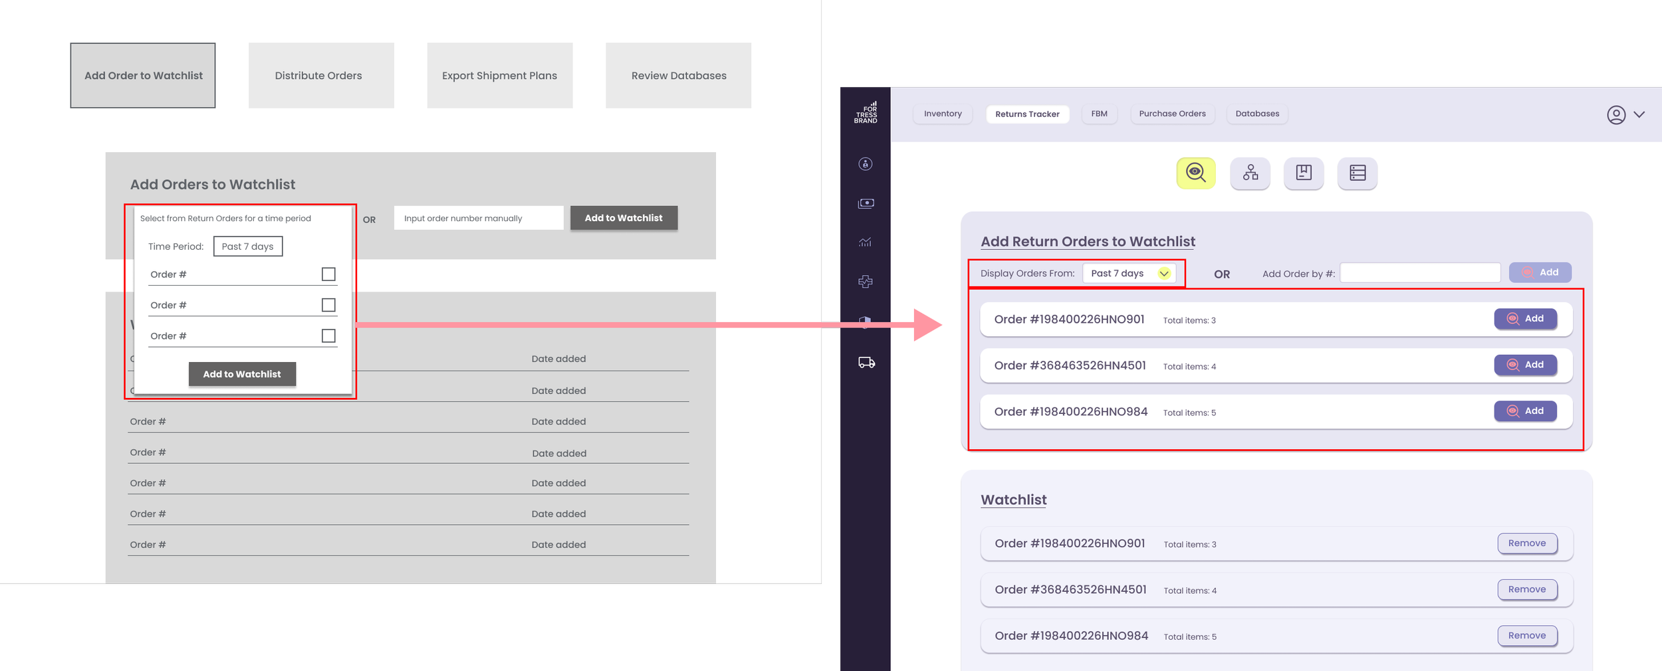Expand the Past 7 days yellow dropdown
The image size is (1662, 671).
pyautogui.click(x=1129, y=273)
